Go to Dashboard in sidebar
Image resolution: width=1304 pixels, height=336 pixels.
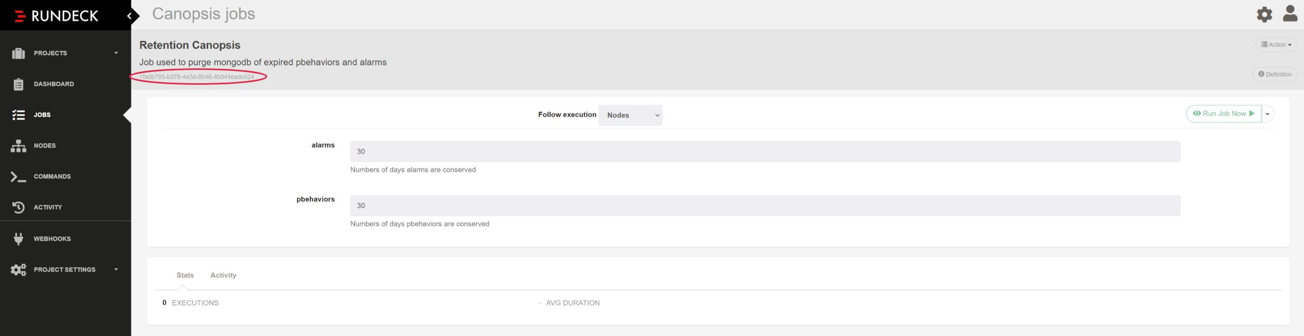pyautogui.click(x=54, y=84)
